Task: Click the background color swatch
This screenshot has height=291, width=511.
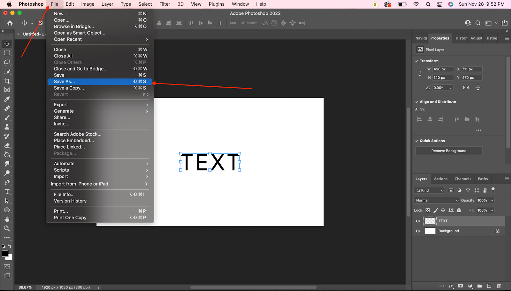Action: point(10,257)
